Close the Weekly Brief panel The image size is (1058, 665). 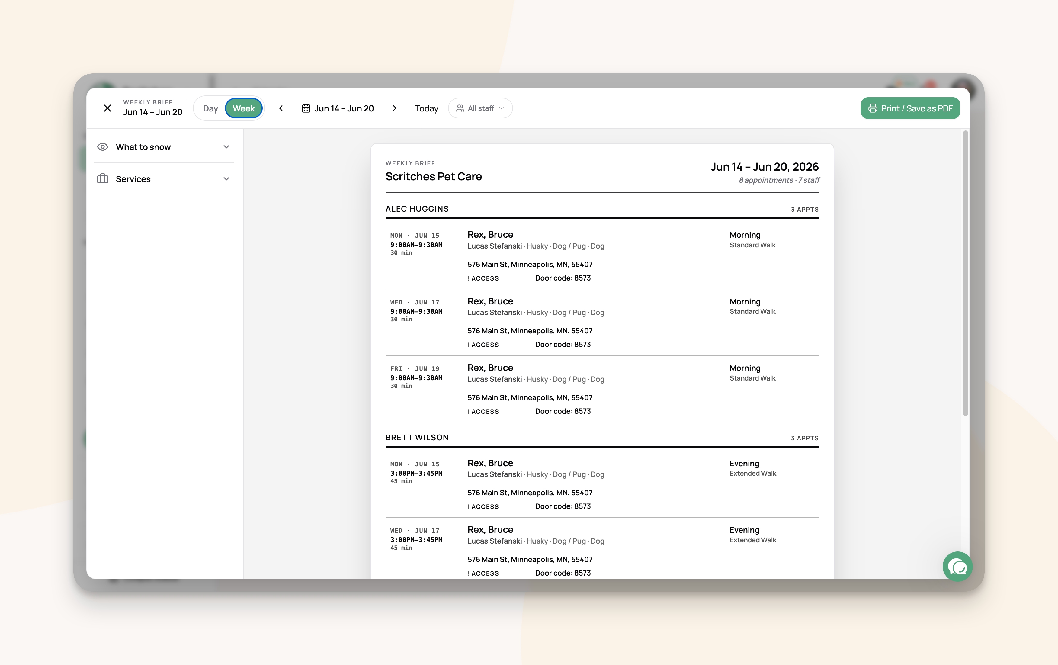(107, 108)
